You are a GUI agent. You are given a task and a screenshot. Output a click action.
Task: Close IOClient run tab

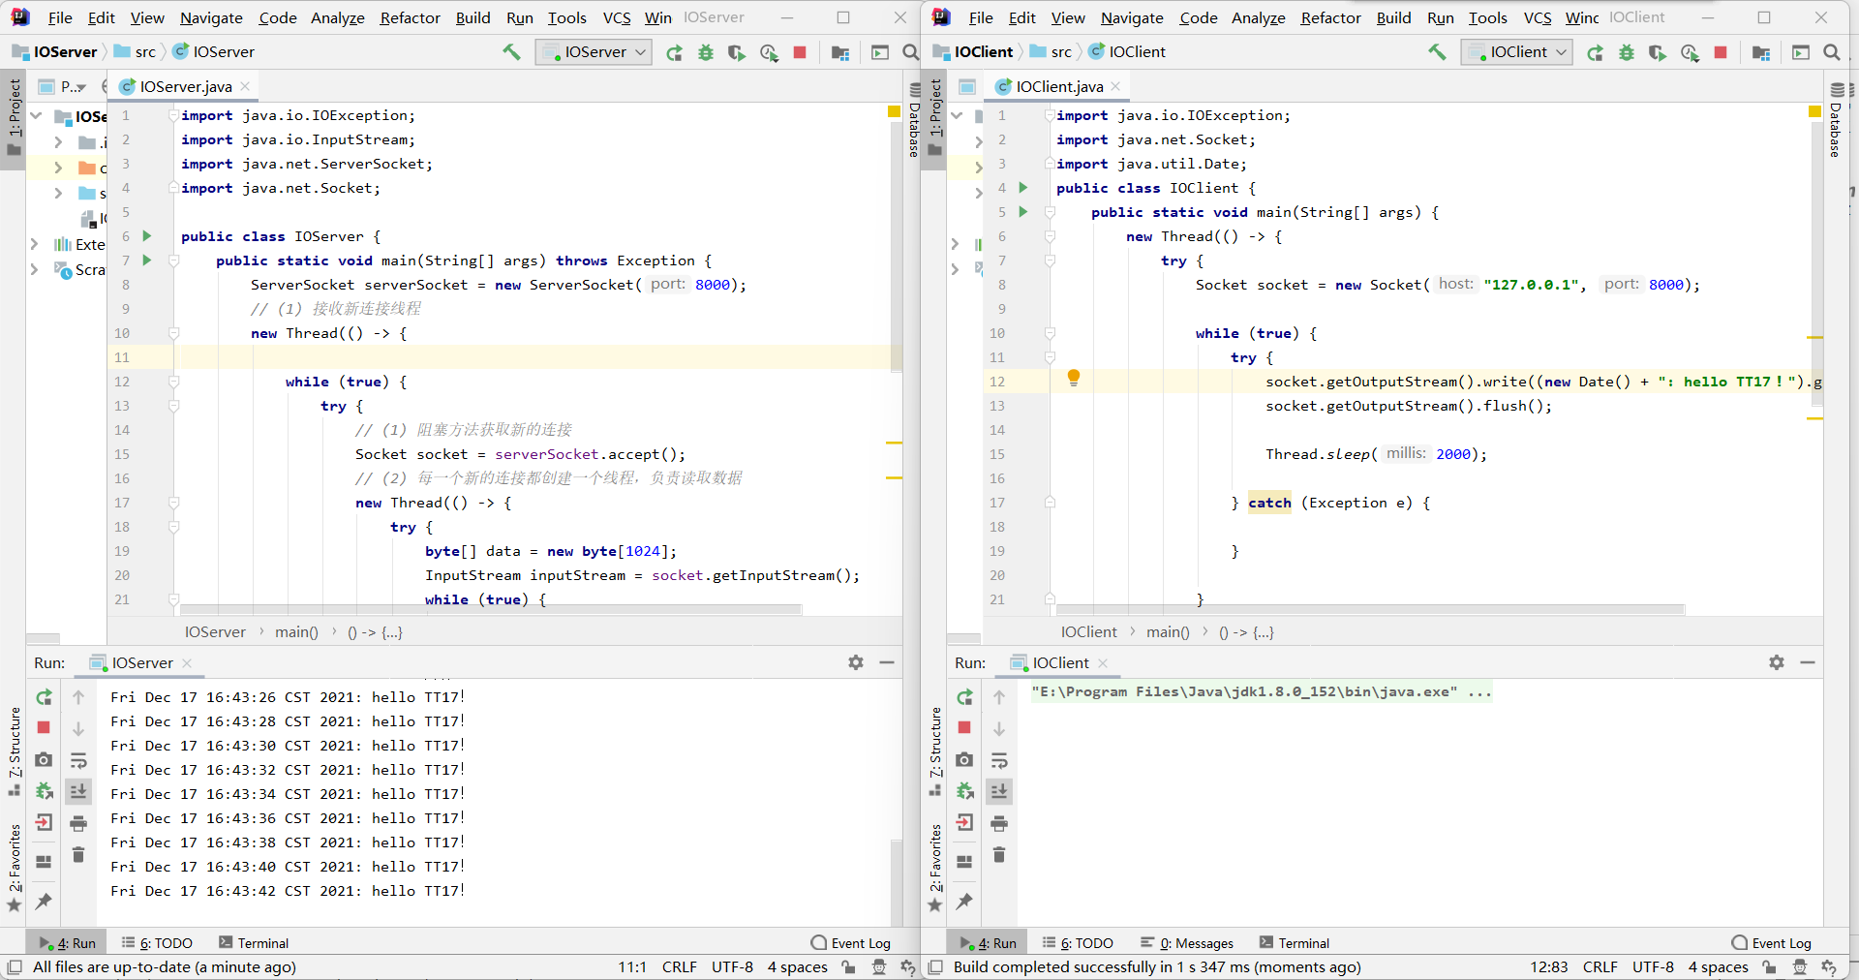pyautogui.click(x=1103, y=662)
